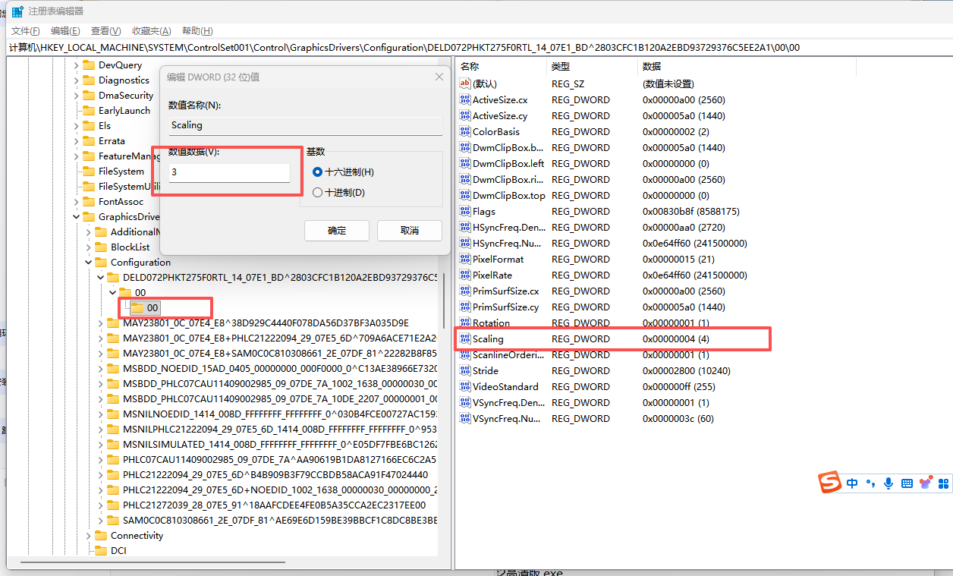Click the PixelRate DWORD value icon
Image resolution: width=953 pixels, height=576 pixels.
tap(465, 275)
